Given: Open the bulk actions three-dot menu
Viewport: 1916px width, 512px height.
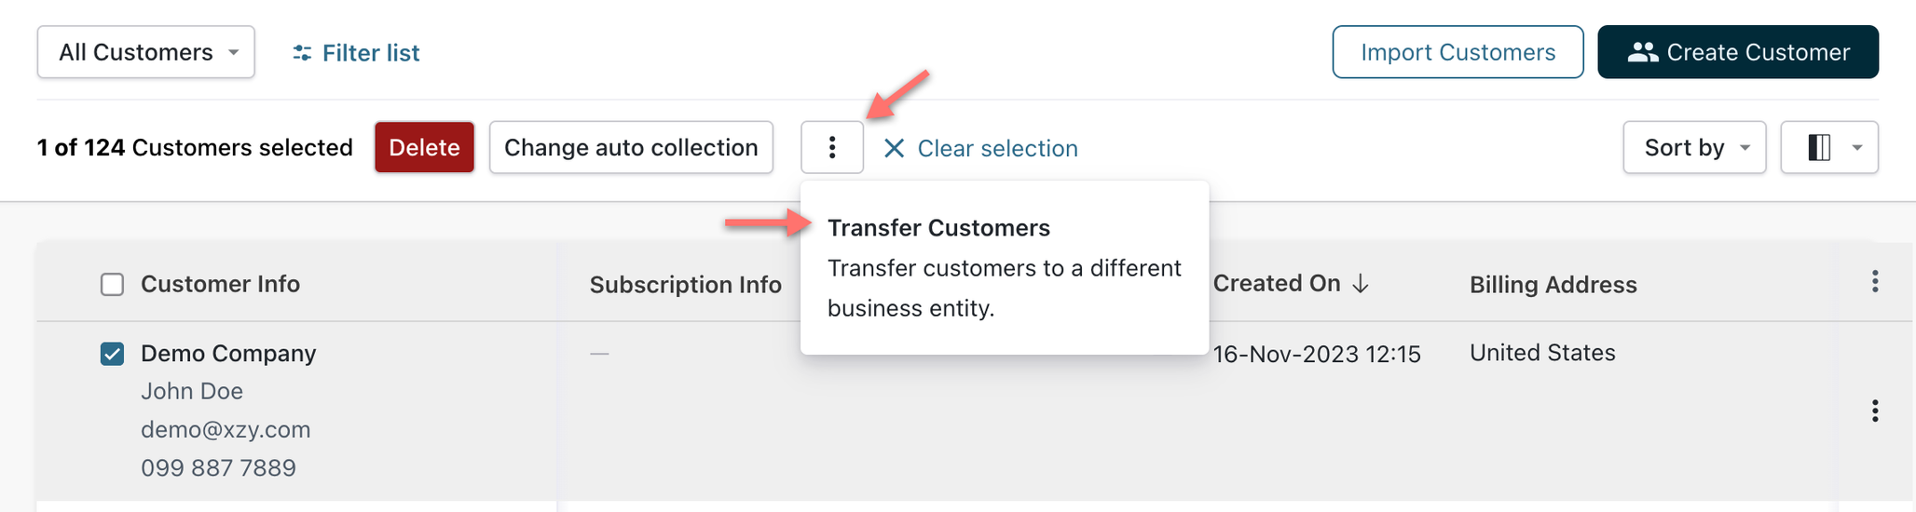Looking at the screenshot, I should click(x=831, y=147).
